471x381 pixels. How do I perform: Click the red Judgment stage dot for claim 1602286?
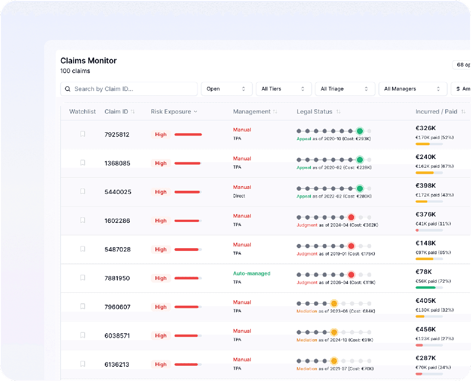pyautogui.click(x=351, y=217)
